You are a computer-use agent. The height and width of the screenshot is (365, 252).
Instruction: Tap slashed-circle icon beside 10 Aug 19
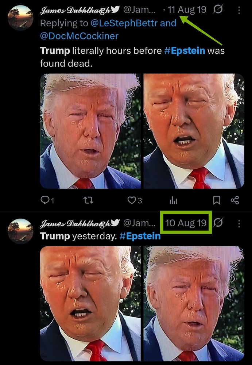tap(218, 223)
